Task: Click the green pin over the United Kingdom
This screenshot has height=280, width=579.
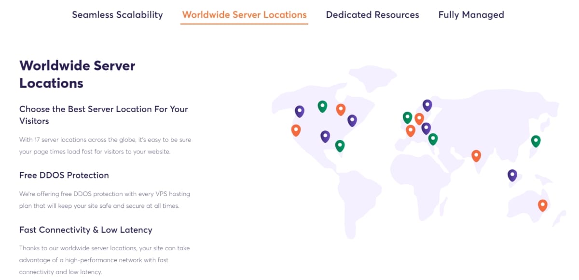Action: point(407,117)
